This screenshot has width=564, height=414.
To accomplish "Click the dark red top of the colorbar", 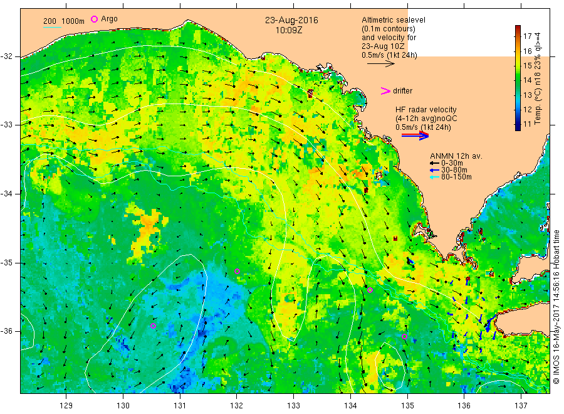I will click(x=518, y=28).
